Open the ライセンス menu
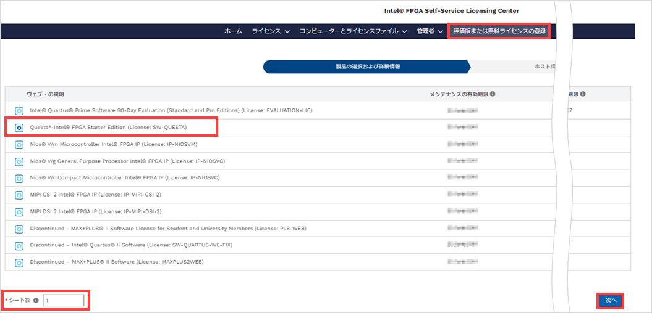 pyautogui.click(x=266, y=31)
